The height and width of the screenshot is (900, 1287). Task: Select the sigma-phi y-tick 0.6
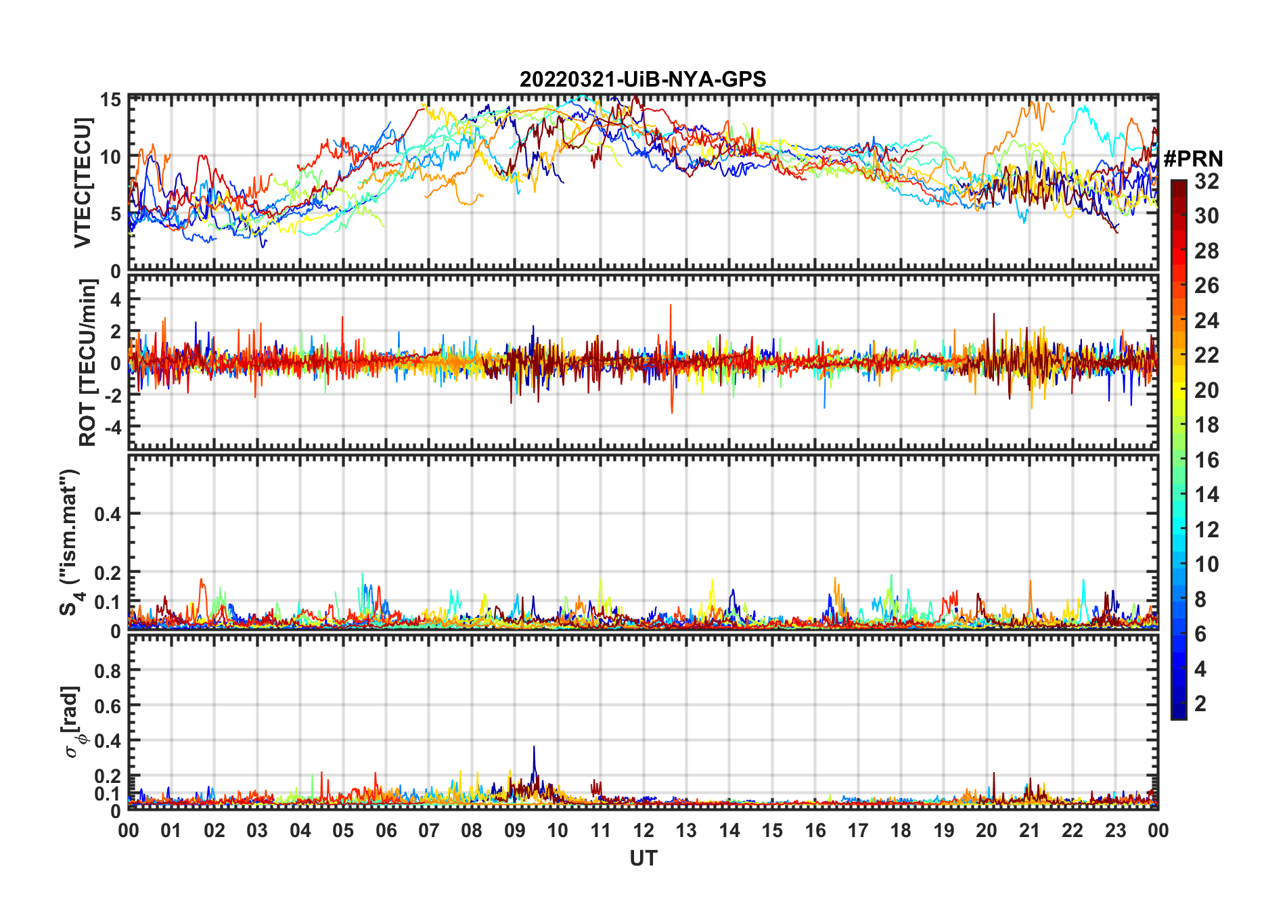pyautogui.click(x=108, y=706)
